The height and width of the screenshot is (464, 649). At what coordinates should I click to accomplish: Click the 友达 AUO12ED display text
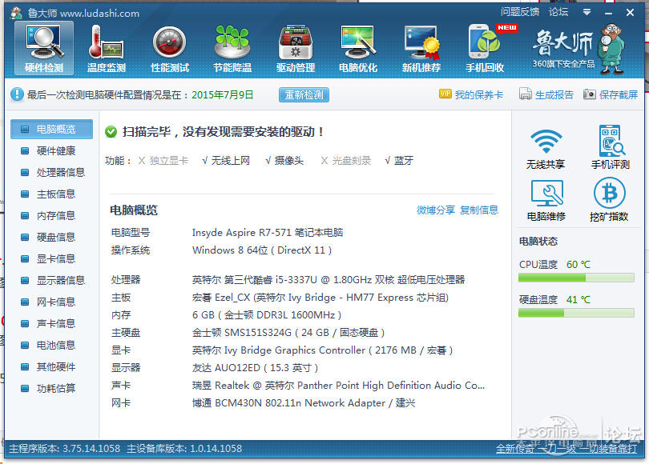click(255, 368)
